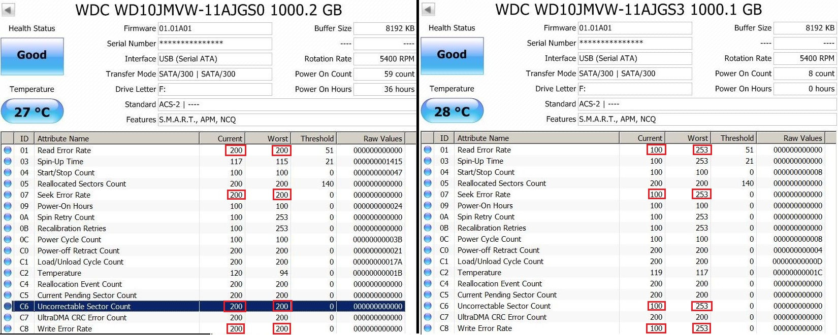Click the Power On Hours field showing 36 hours

click(x=385, y=89)
